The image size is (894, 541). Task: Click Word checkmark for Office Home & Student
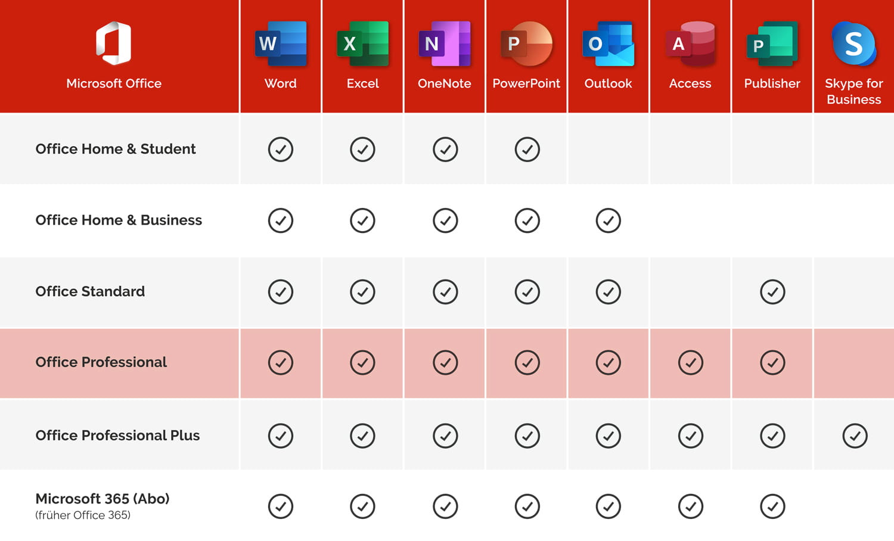coord(281,150)
